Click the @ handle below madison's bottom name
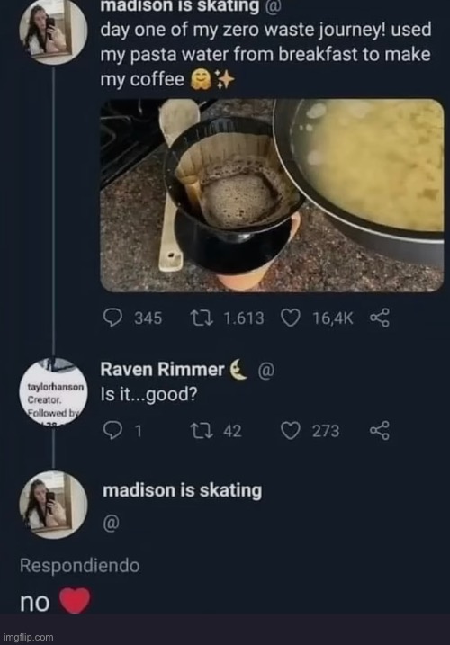Image resolution: width=450 pixels, height=645 pixels. (112, 524)
